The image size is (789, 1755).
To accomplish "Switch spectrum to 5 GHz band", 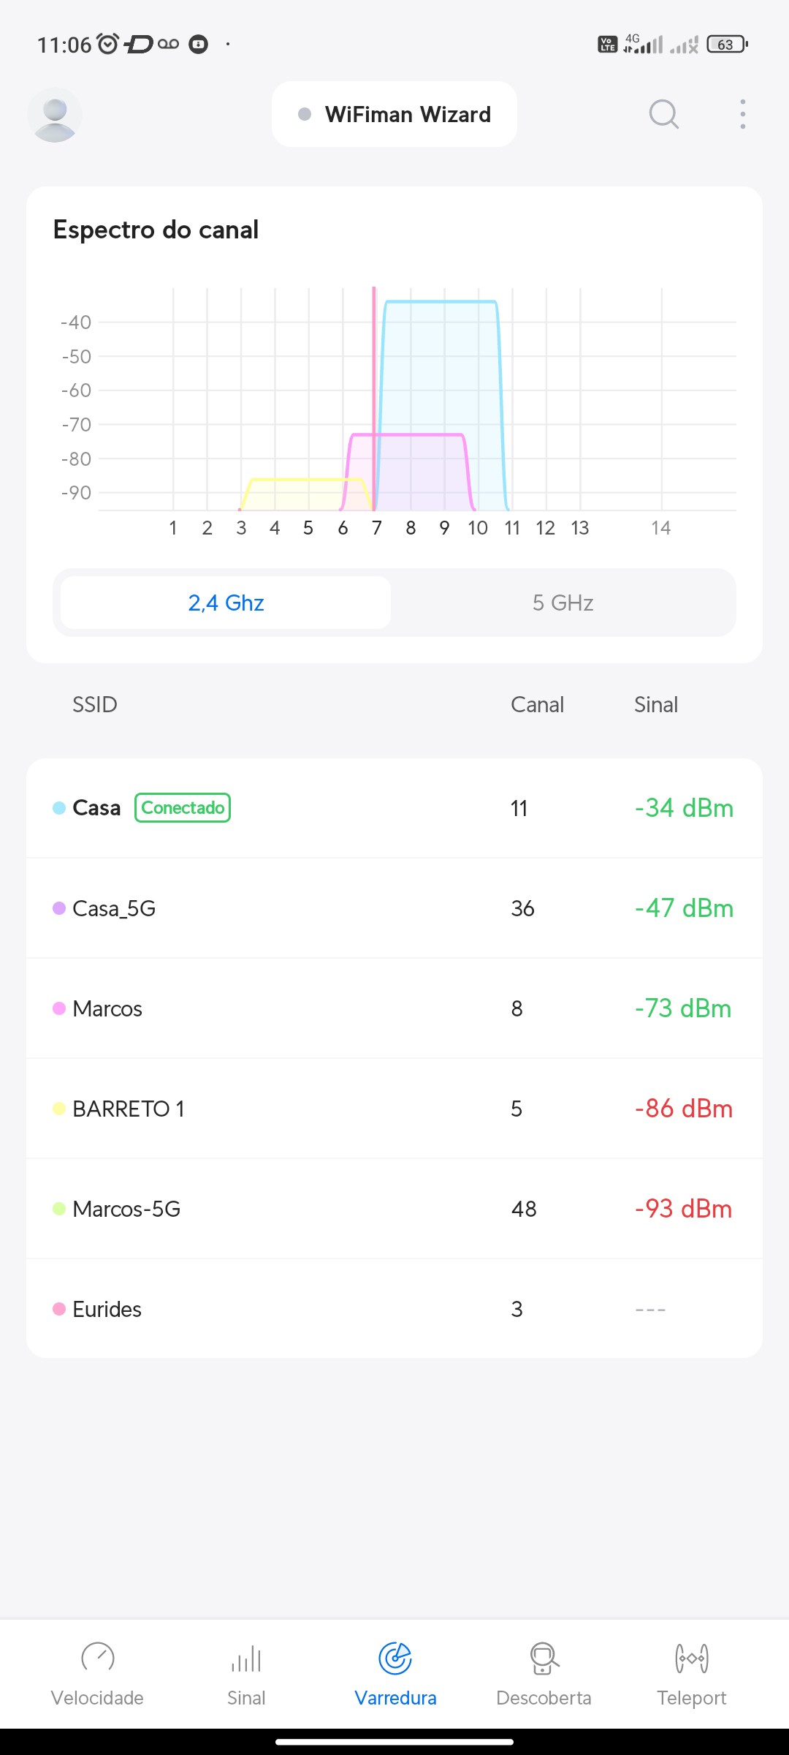I will (x=563, y=603).
